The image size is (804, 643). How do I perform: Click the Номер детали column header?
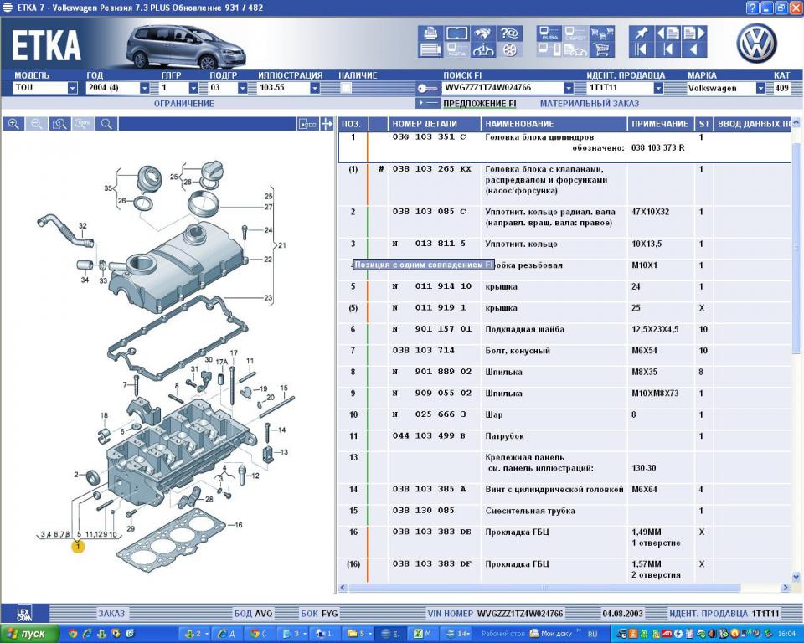click(435, 124)
